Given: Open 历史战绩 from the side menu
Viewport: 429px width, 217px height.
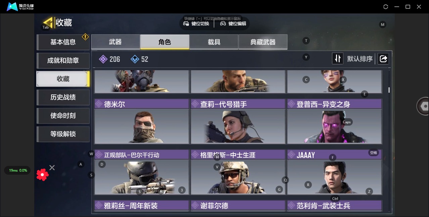Looking at the screenshot, I should point(63,97).
